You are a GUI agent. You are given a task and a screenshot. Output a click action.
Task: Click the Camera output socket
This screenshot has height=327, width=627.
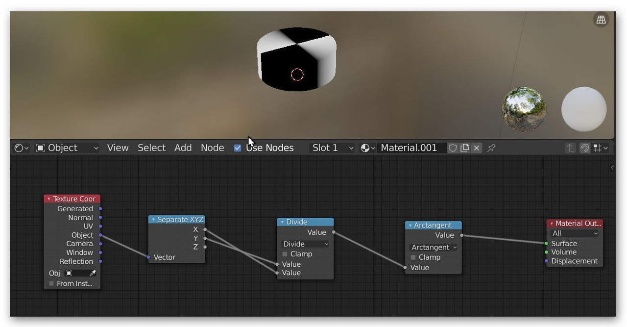coord(100,244)
